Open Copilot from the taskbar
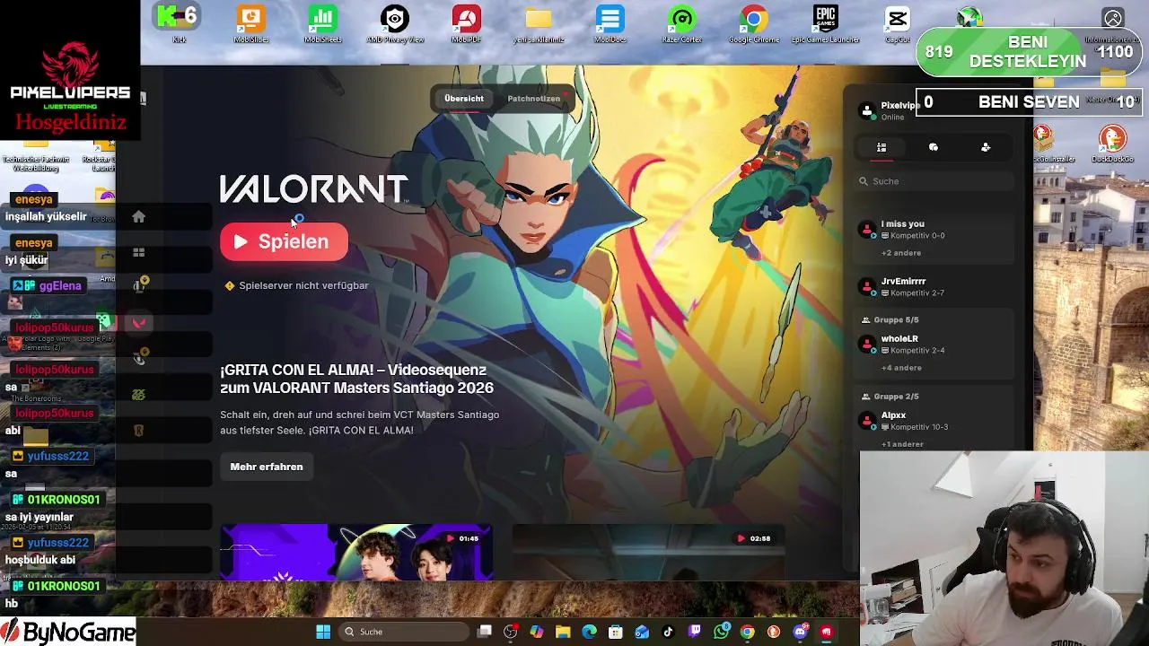This screenshot has height=646, width=1149. coord(537,632)
